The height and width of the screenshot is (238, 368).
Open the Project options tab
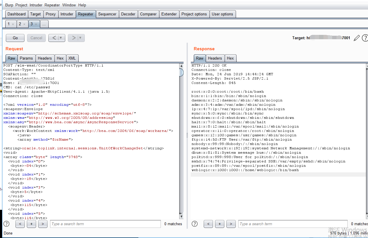194,14
